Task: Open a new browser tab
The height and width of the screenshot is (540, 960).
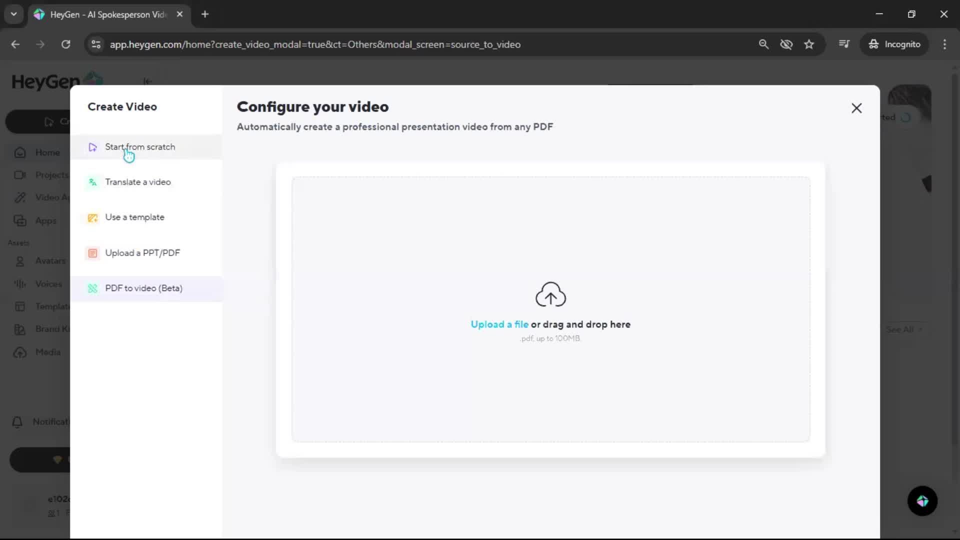Action: [x=205, y=14]
